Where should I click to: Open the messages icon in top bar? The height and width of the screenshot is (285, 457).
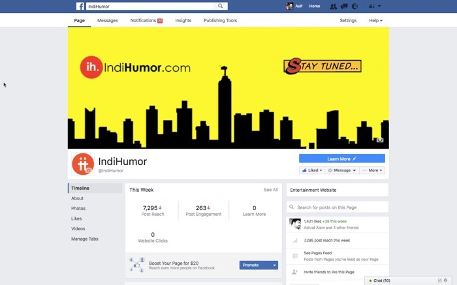tap(344, 6)
